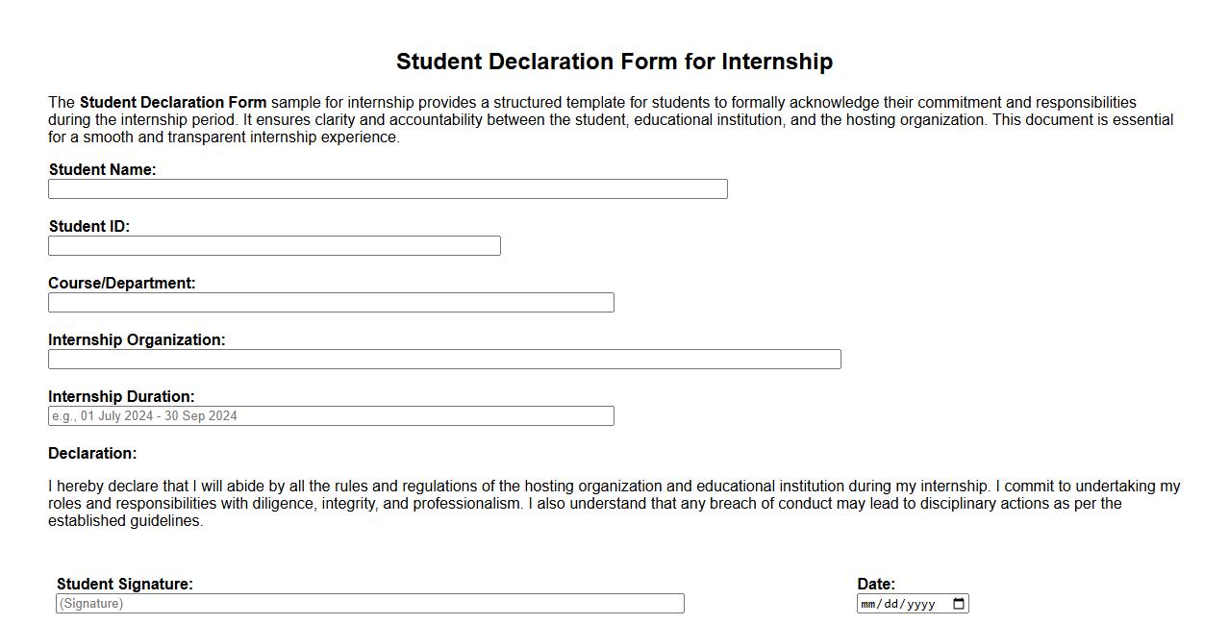Click the Date label above the date field
The width and height of the screenshot is (1229, 625).
(x=873, y=584)
